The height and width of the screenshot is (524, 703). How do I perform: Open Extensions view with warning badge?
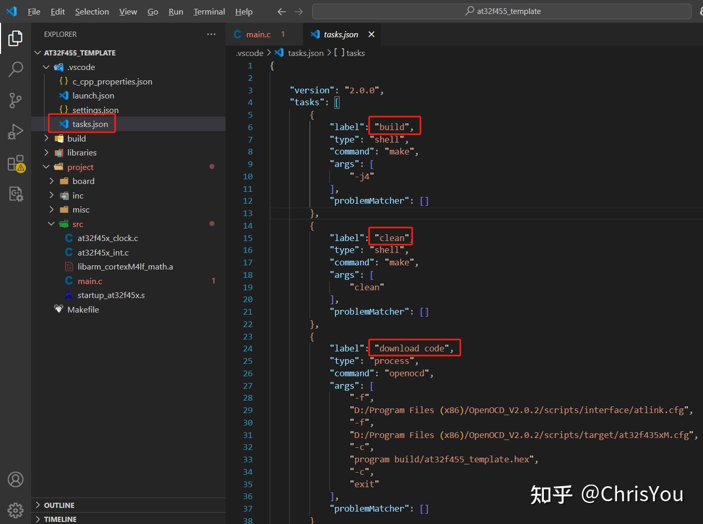pos(15,163)
